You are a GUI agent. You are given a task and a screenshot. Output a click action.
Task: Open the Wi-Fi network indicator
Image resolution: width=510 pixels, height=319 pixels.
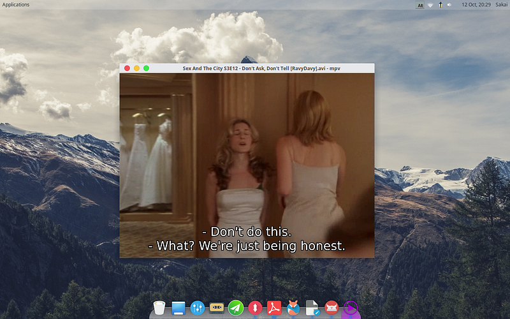(x=430, y=5)
